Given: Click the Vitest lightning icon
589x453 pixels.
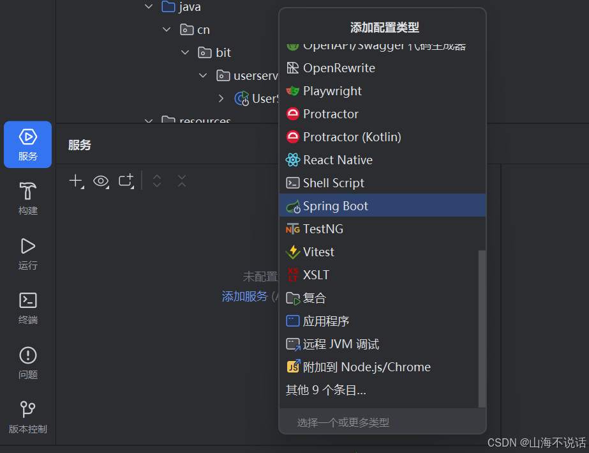Looking at the screenshot, I should click(293, 252).
